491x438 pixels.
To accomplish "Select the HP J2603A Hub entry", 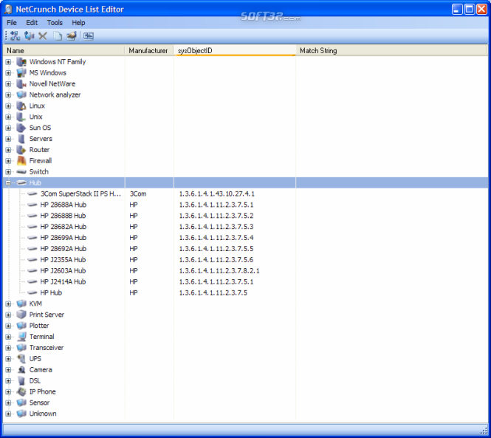I will click(x=63, y=270).
